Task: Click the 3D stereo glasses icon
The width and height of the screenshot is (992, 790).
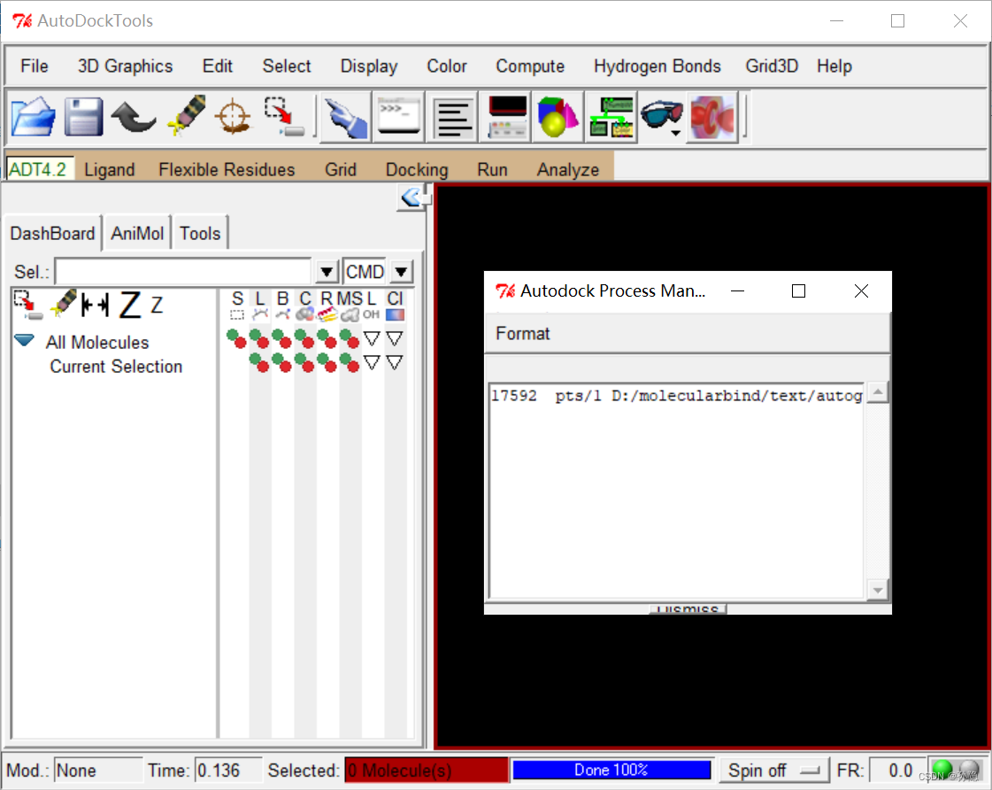Action: 660,114
